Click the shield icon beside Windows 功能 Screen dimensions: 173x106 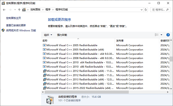click(x=3, y=30)
